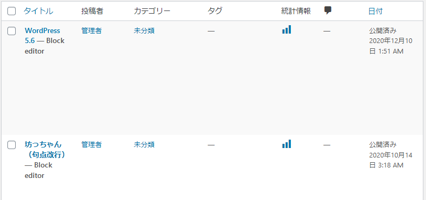Screen dimensions: 426x200
Task: Open stats bar chart for 坊っちゃん post
Action: (287, 144)
